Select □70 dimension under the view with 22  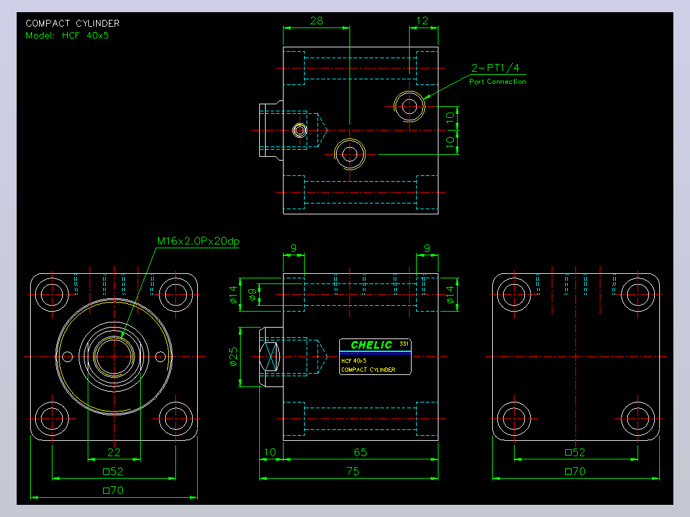pyautogui.click(x=113, y=490)
